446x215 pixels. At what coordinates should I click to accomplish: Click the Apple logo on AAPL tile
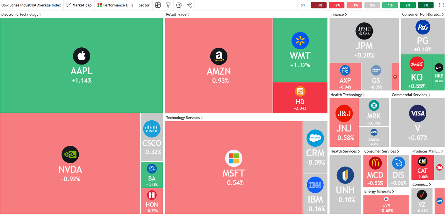(x=82, y=56)
